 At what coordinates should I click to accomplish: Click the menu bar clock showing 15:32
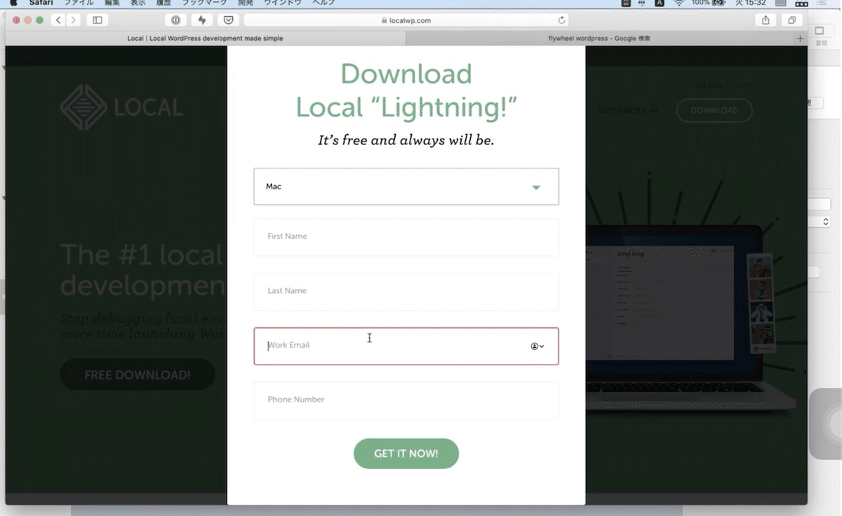[751, 3]
